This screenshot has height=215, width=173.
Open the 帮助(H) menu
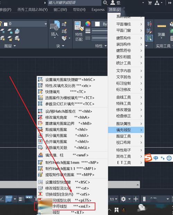coord(79,10)
